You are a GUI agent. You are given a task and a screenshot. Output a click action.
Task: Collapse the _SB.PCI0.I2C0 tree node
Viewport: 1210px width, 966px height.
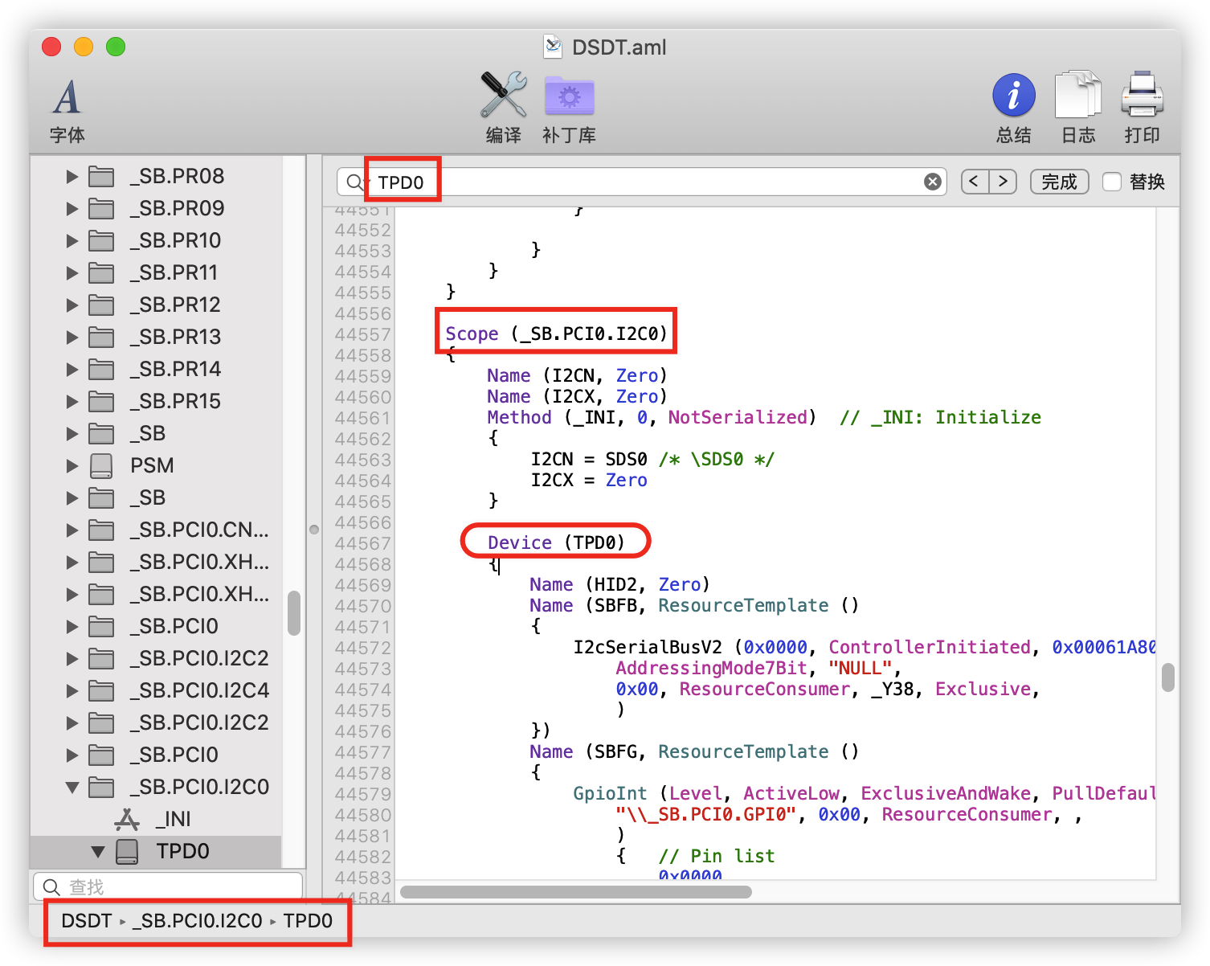pos(72,787)
